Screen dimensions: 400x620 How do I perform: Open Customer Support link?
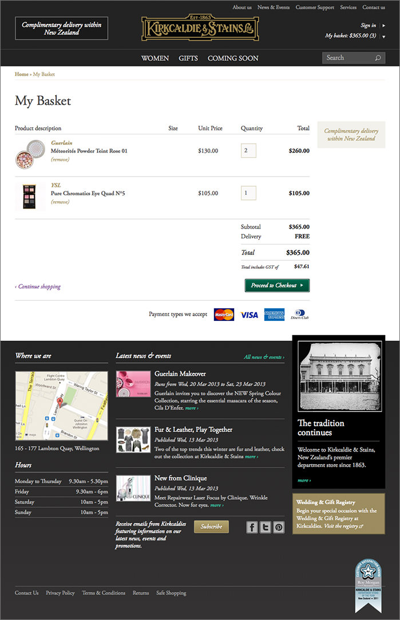[315, 7]
